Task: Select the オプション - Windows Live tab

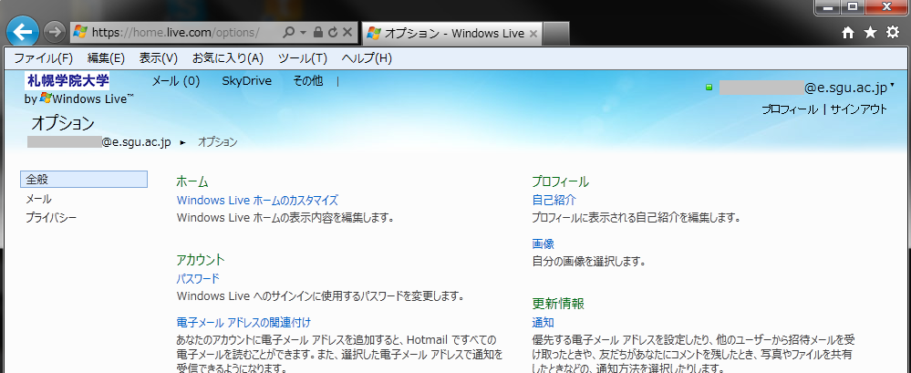Action: click(x=453, y=34)
